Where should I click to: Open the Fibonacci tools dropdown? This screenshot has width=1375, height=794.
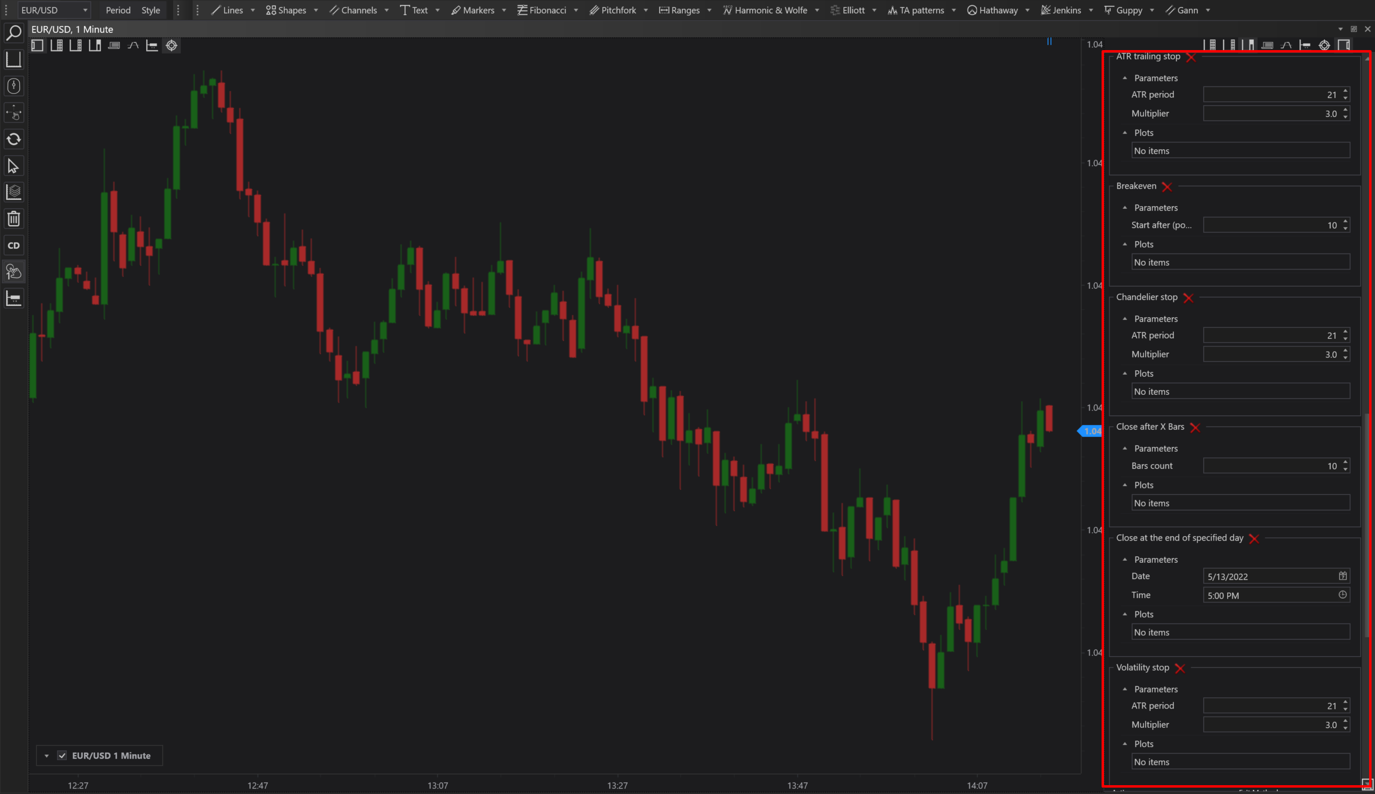coord(547,10)
